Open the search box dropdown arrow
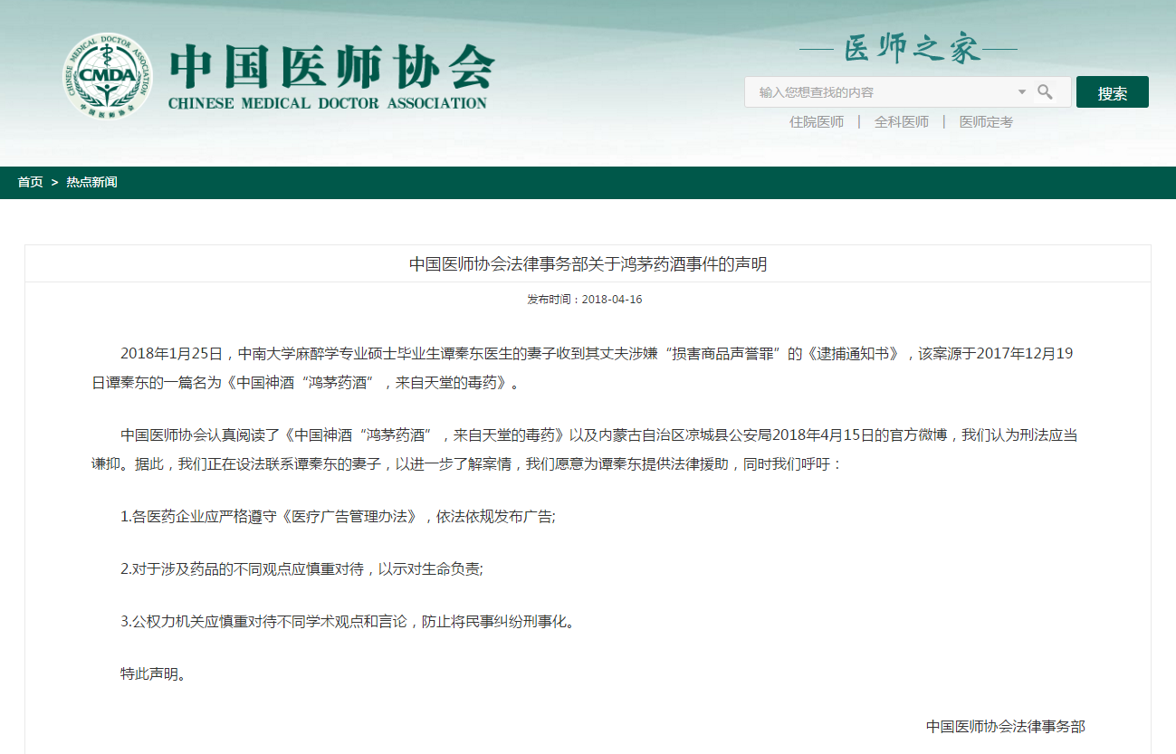 click(x=1022, y=91)
